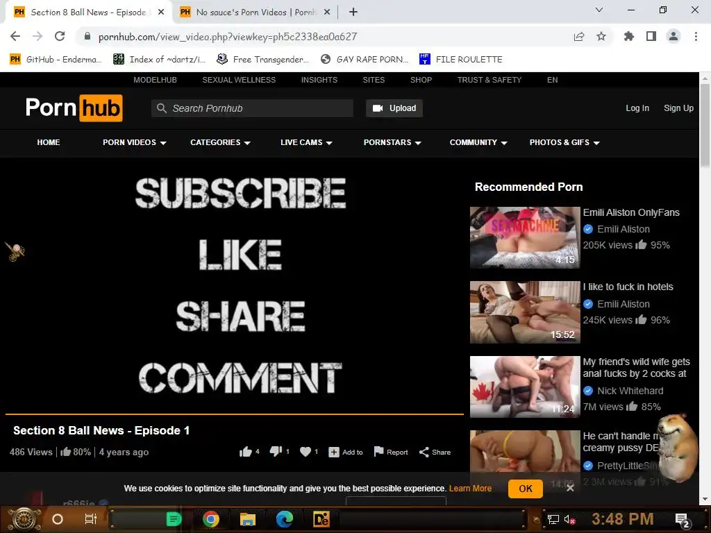The image size is (711, 533).
Task: Open the Windows Start button
Action: (24, 519)
